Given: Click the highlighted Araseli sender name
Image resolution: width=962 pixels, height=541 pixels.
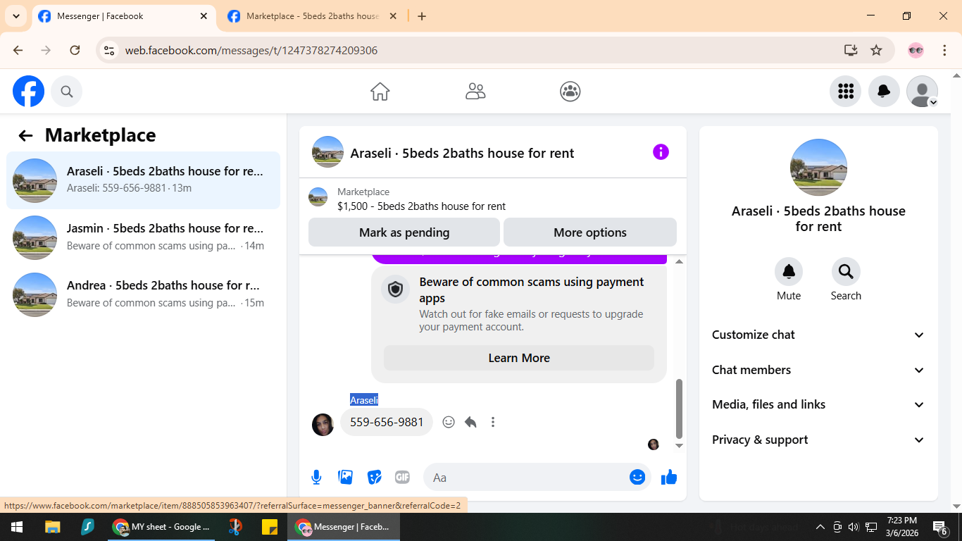Looking at the screenshot, I should click(x=364, y=400).
